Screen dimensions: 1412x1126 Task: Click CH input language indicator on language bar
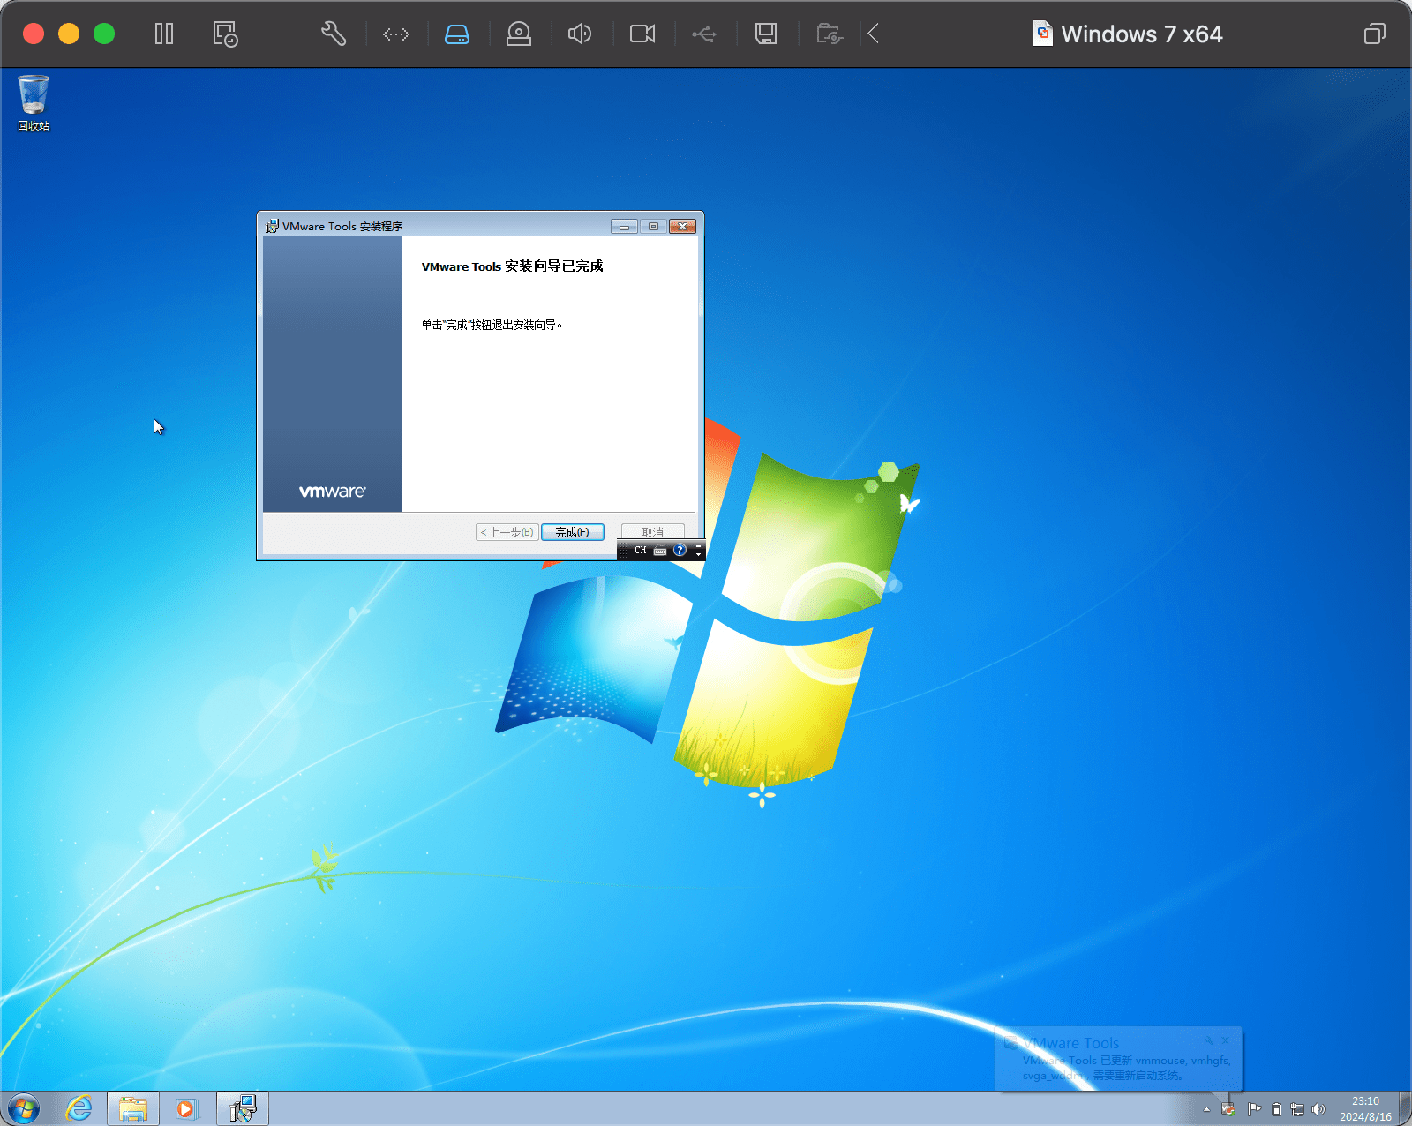(641, 551)
